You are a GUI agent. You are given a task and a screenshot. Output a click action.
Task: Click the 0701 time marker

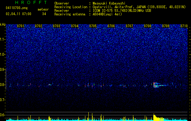click(21, 26)
